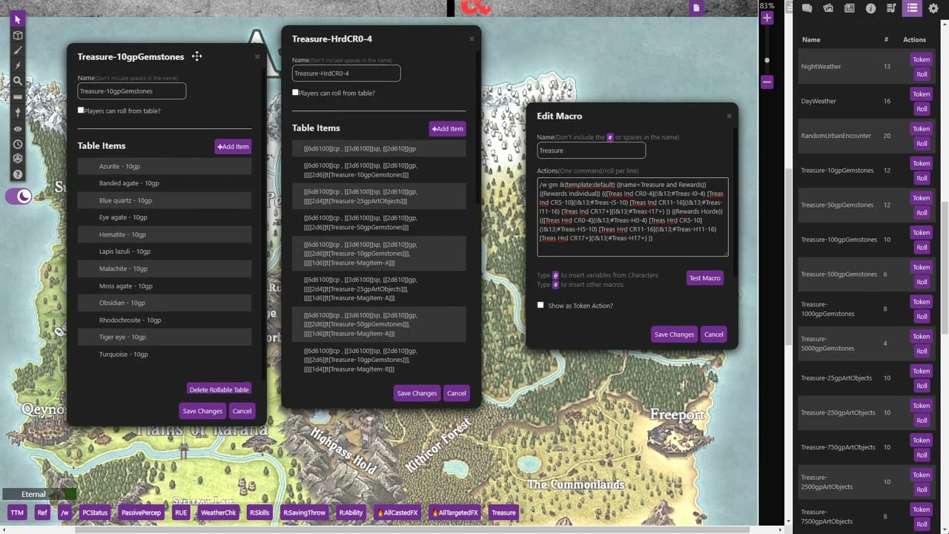Open the d20 Dice Rolling tool

pyautogui.click(x=17, y=159)
